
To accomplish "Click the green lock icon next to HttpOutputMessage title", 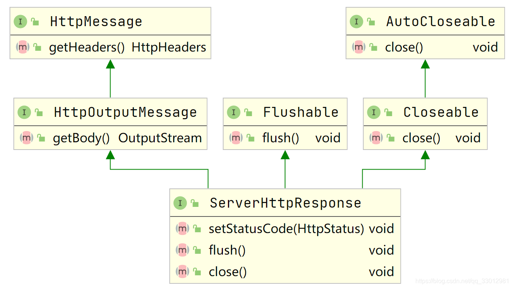I will 39,113.
